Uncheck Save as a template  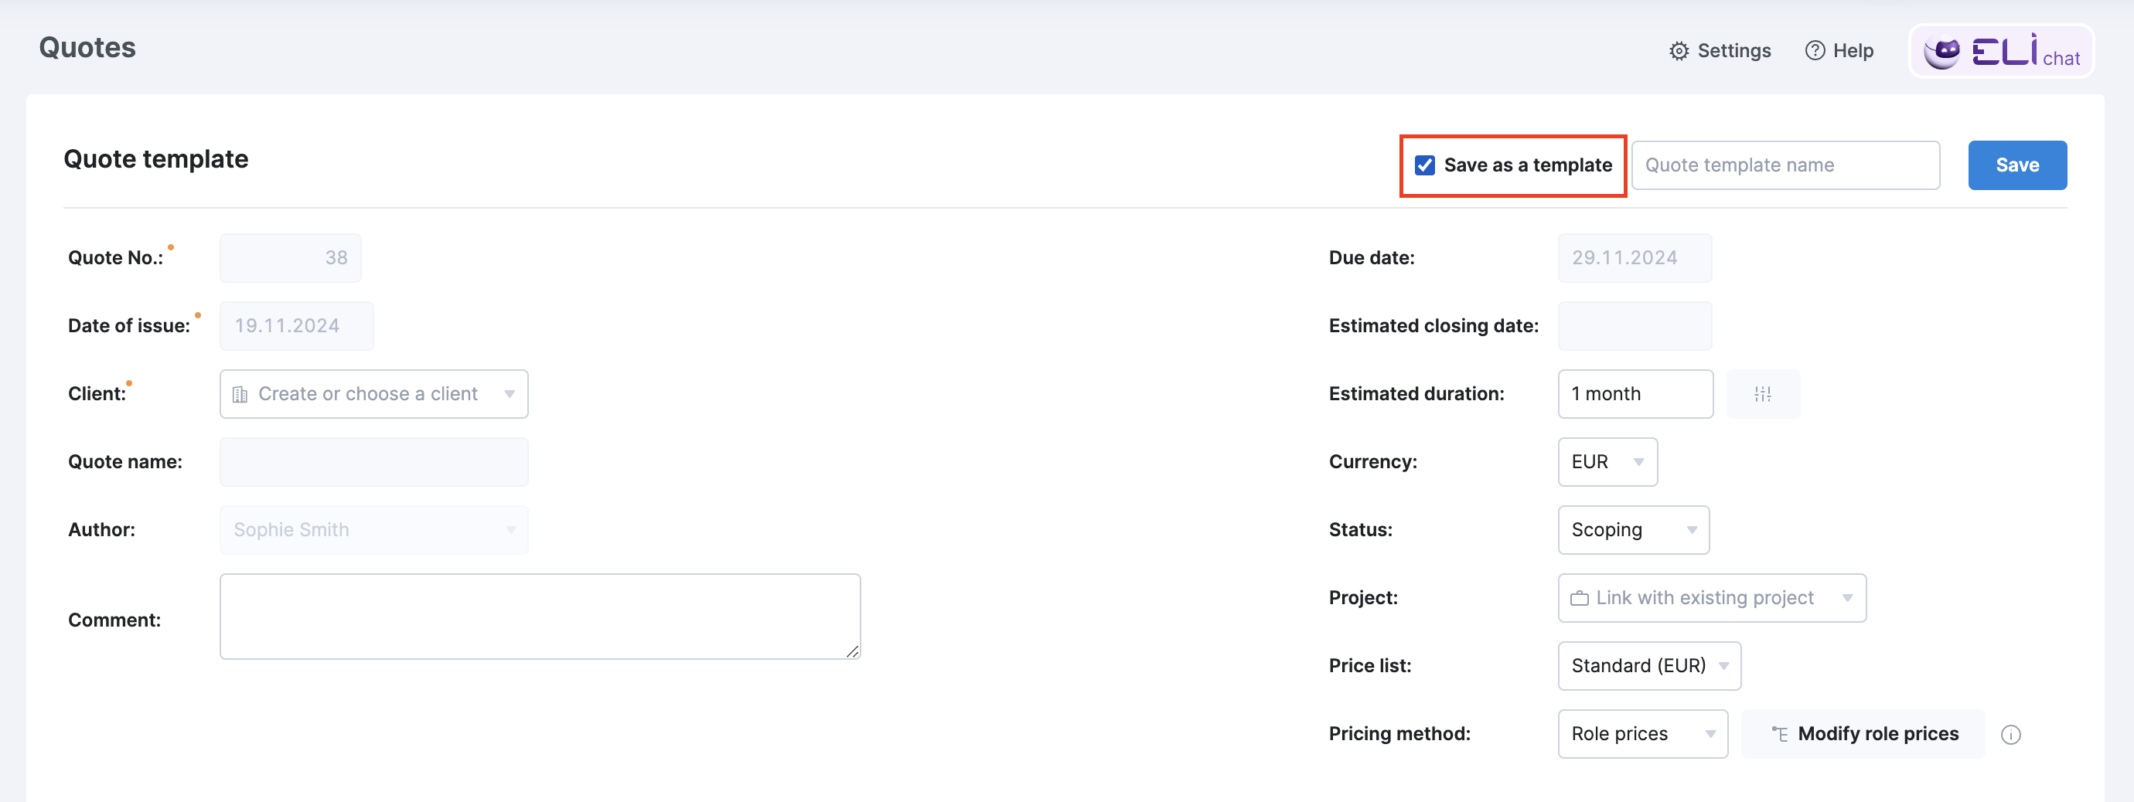[x=1424, y=165]
